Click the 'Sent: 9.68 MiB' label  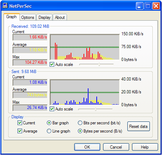pos(24,72)
